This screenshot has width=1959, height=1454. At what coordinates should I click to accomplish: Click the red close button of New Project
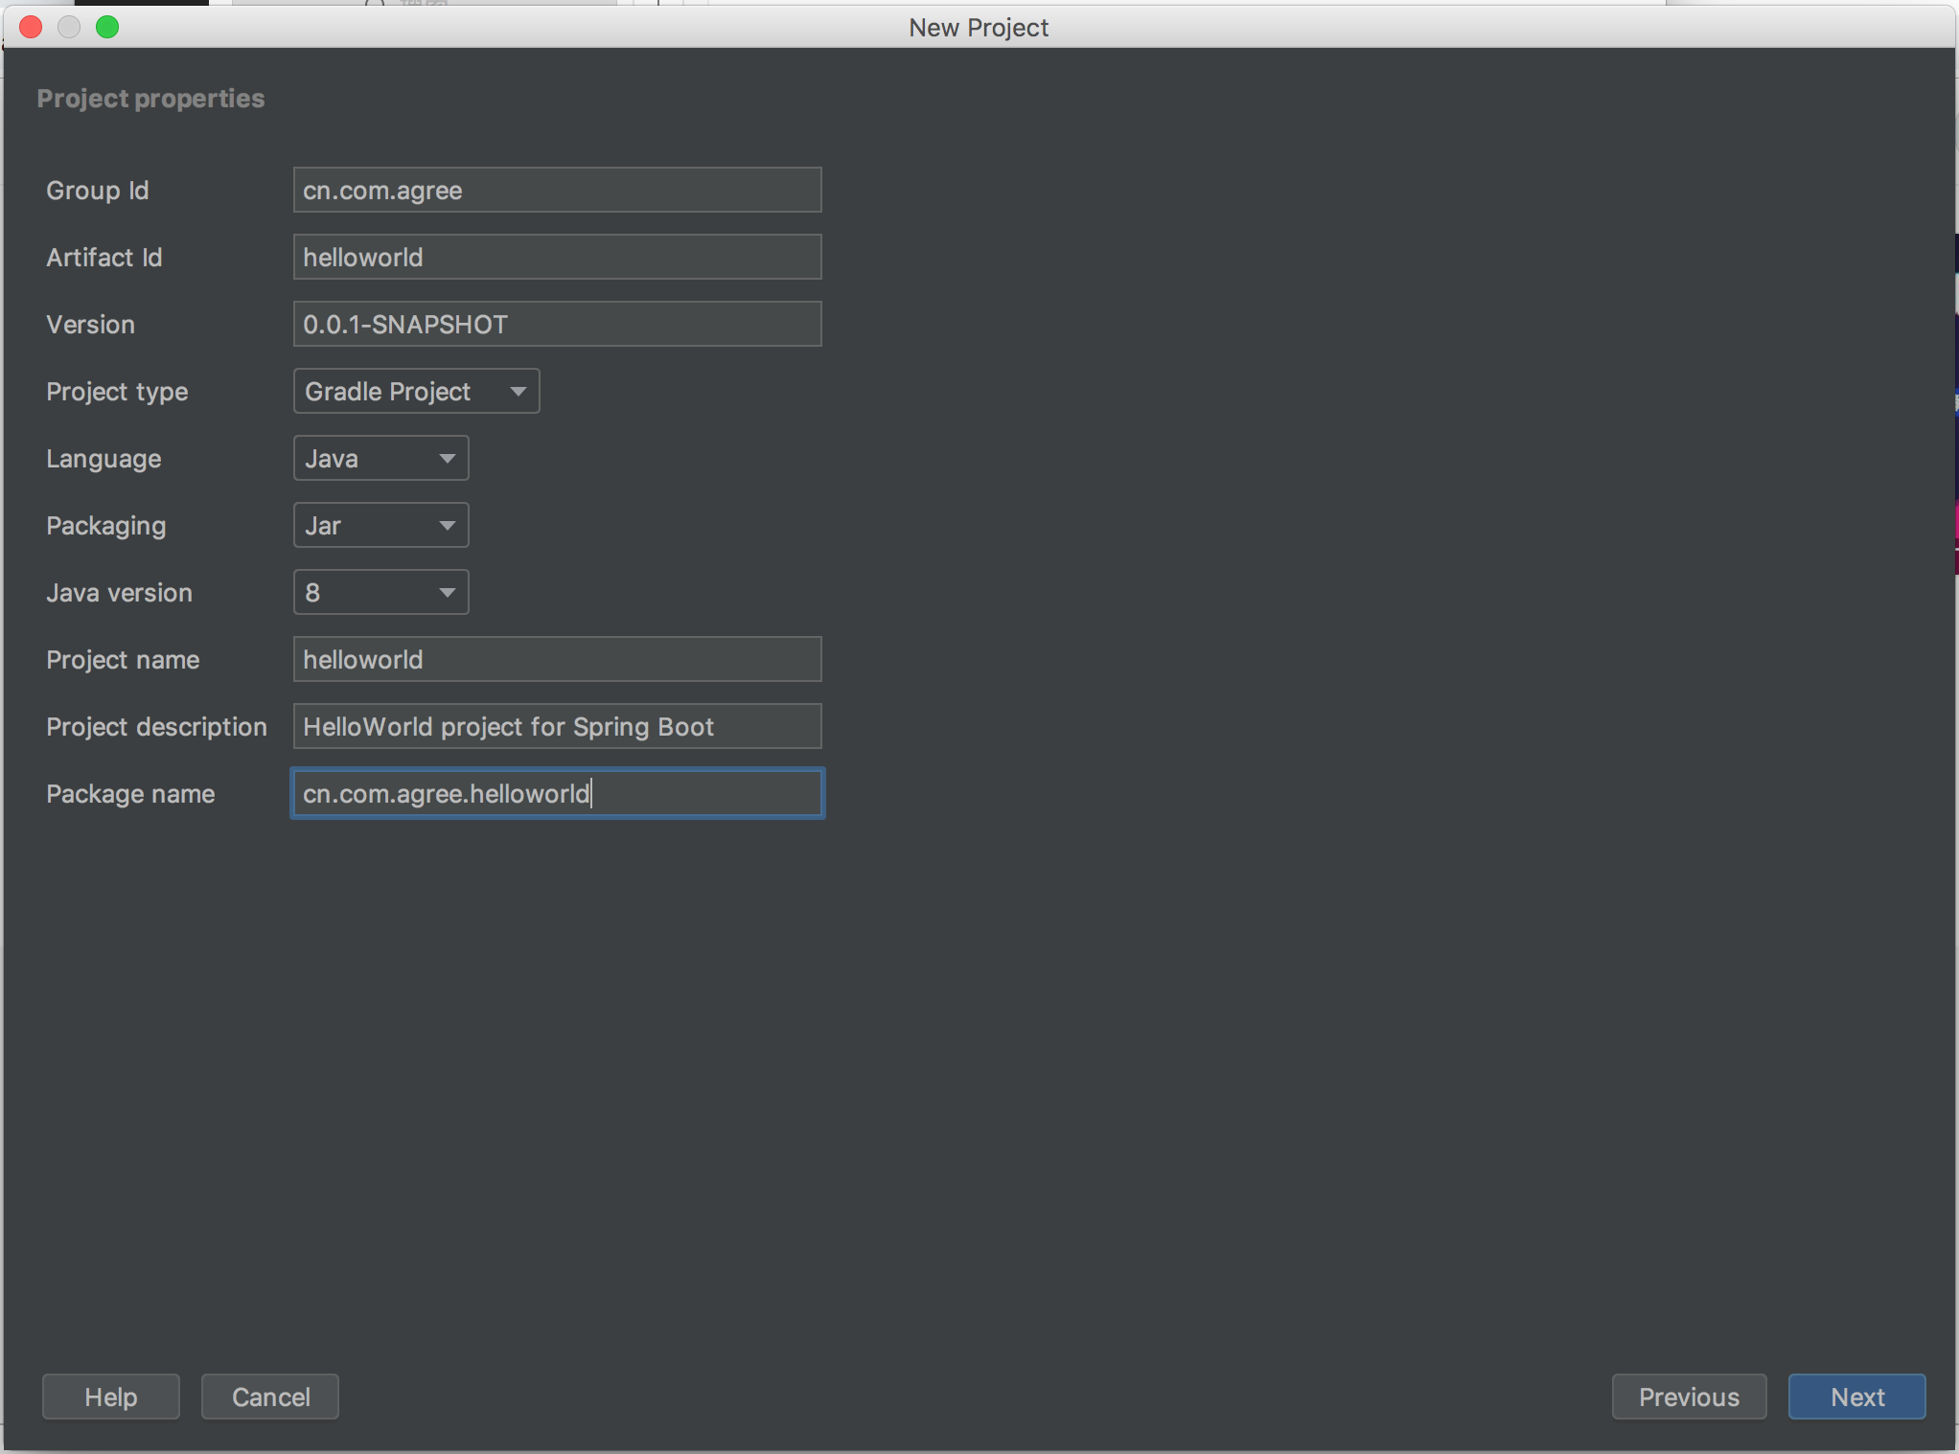(x=30, y=27)
